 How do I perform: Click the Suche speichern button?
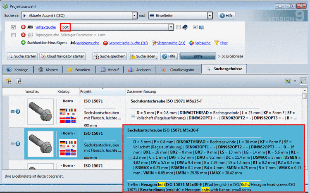[x=110, y=56]
